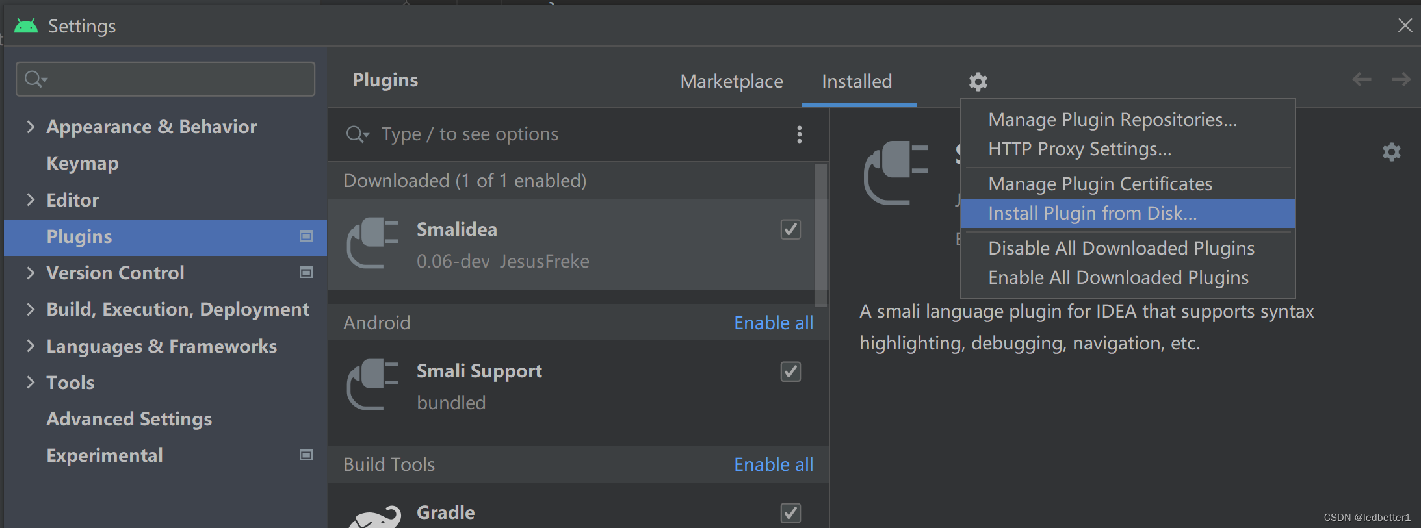Click the project-level icon beside Version Control
The image size is (1421, 528).
[x=306, y=272]
